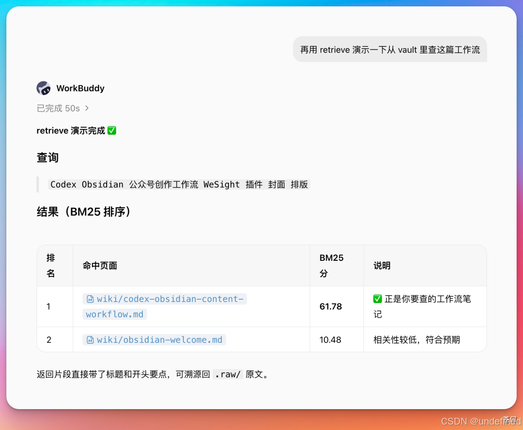Expand the 已完成 50s chevron
This screenshot has height=430, width=523.
(x=87, y=108)
